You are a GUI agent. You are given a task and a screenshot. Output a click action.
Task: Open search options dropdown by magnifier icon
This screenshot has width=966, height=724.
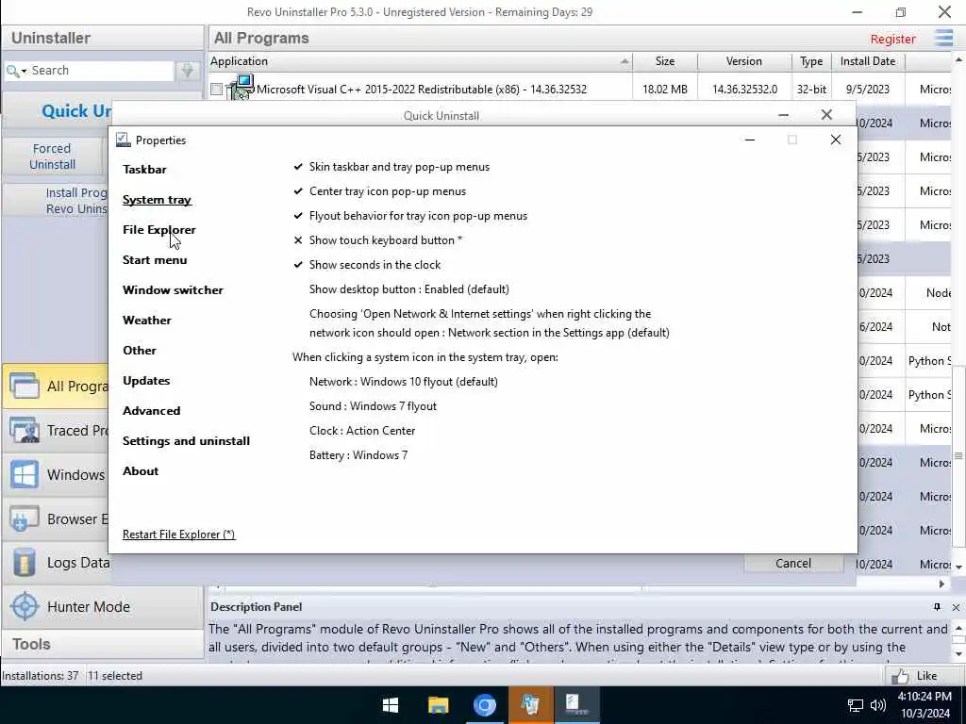15,71
